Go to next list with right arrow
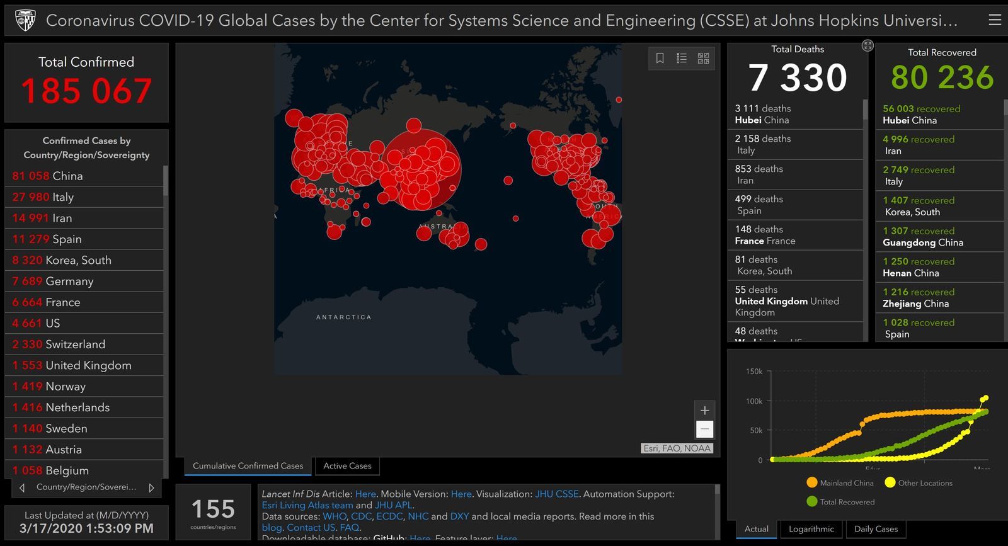Viewport: 1008px width, 546px height. coord(151,487)
